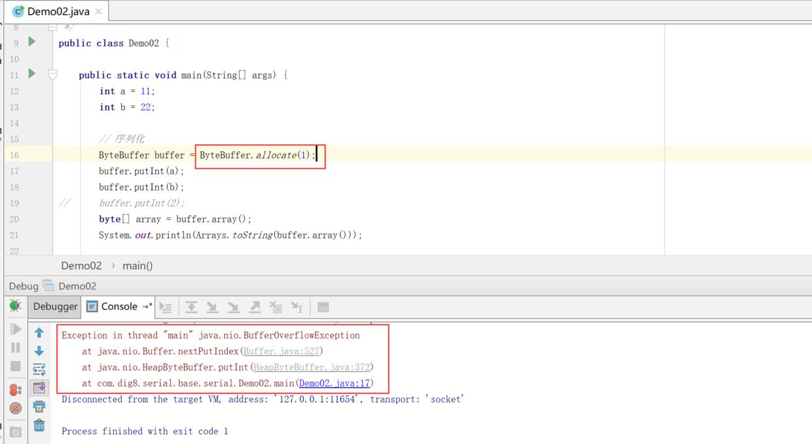Collapse the comment fold marker at line 8
This screenshot has height=444, width=812.
[x=53, y=28]
